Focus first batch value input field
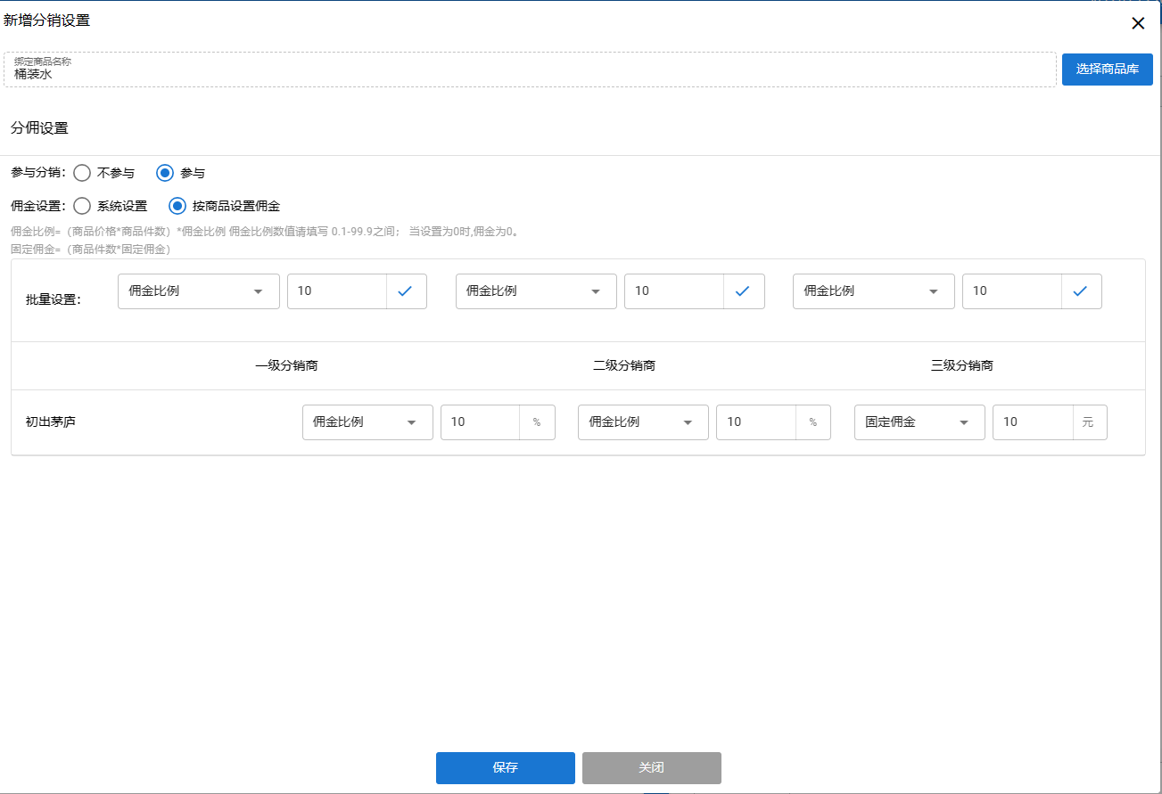This screenshot has width=1162, height=794. [337, 291]
